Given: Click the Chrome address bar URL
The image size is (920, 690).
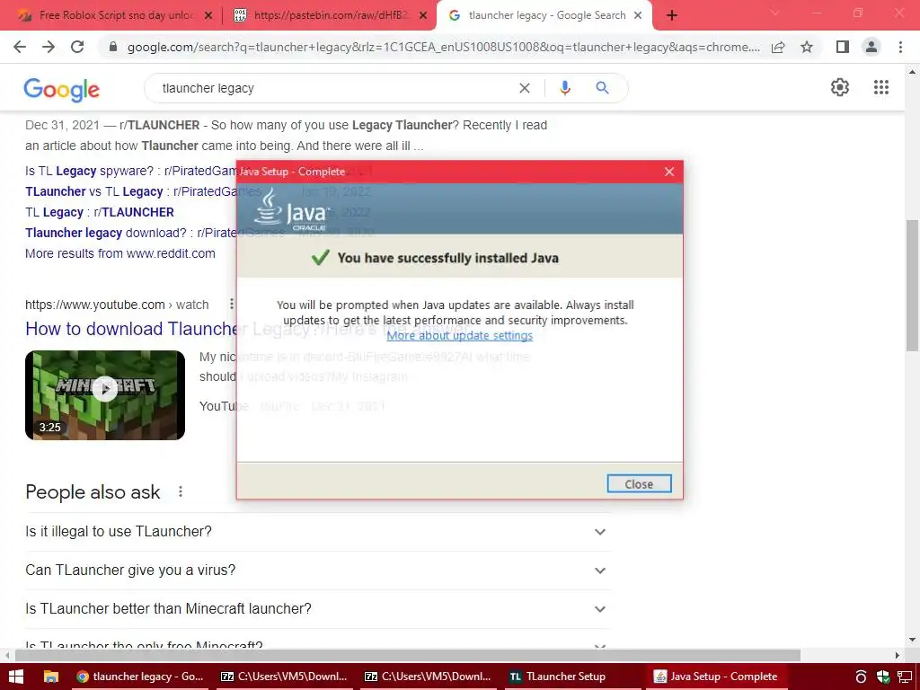Looking at the screenshot, I should 443,47.
